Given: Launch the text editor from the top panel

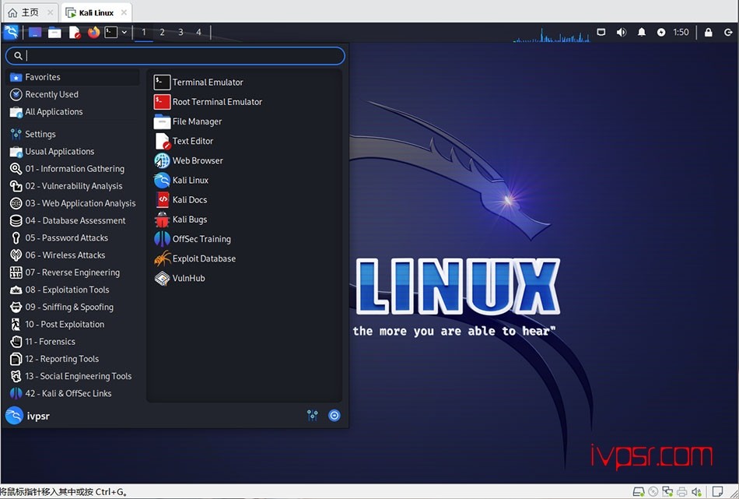Looking at the screenshot, I should 75,32.
